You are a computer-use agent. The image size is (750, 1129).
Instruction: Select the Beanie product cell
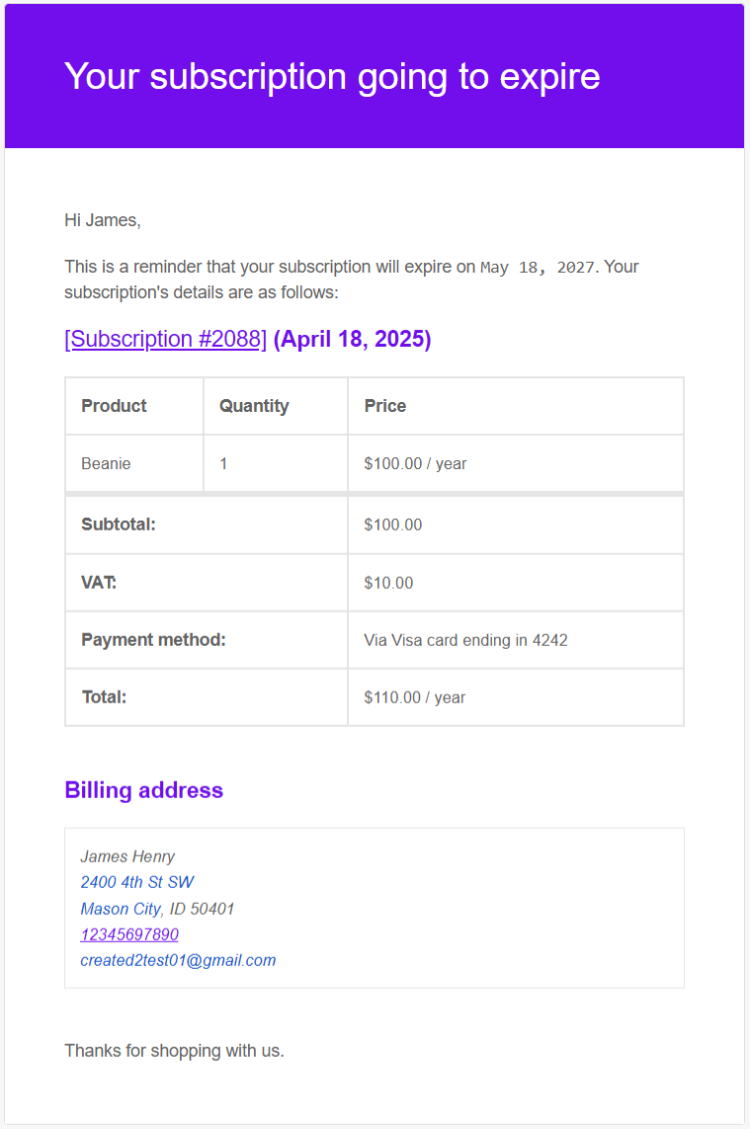[x=106, y=463]
